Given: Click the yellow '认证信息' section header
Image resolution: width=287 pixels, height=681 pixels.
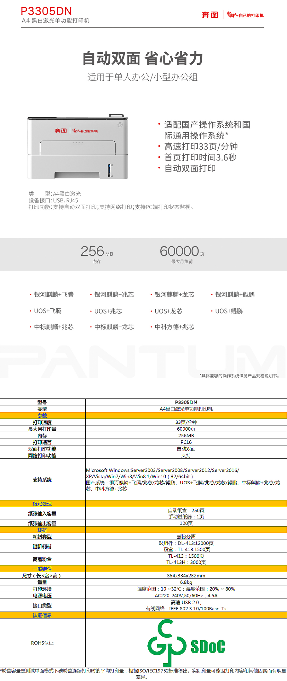Looking at the screenshot, I should [42, 615].
